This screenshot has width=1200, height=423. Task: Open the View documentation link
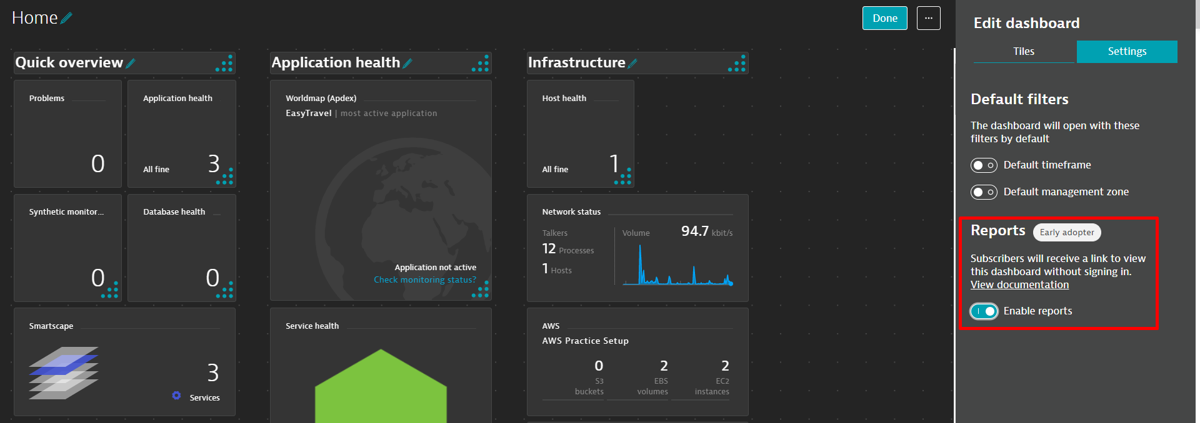(1019, 285)
